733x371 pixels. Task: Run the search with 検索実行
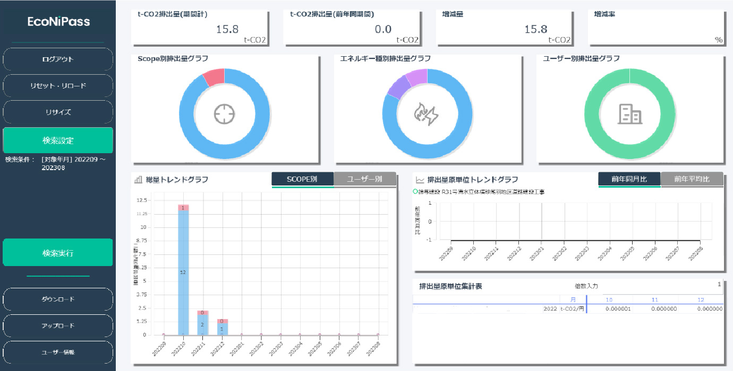click(x=58, y=253)
